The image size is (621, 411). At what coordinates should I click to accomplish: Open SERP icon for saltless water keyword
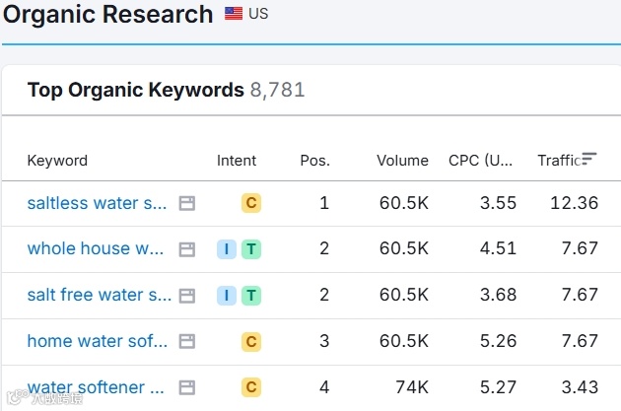coord(187,204)
